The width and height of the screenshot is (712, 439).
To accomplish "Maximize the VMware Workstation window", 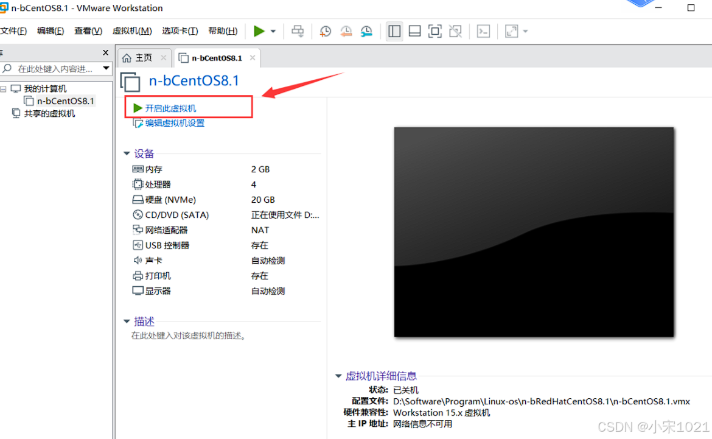I will (691, 8).
